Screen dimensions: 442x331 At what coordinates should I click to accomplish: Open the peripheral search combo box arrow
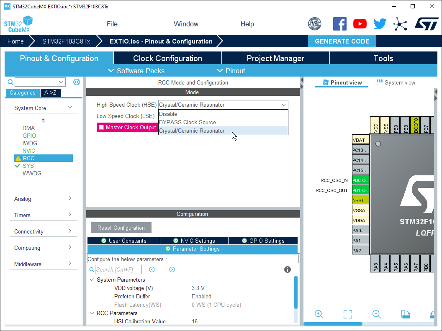pyautogui.click(x=61, y=82)
